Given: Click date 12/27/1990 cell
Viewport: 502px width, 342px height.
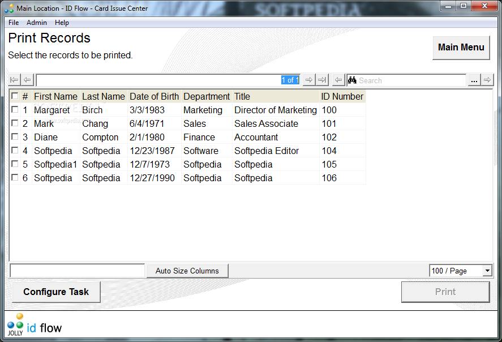Looking at the screenshot, I should 155,178.
